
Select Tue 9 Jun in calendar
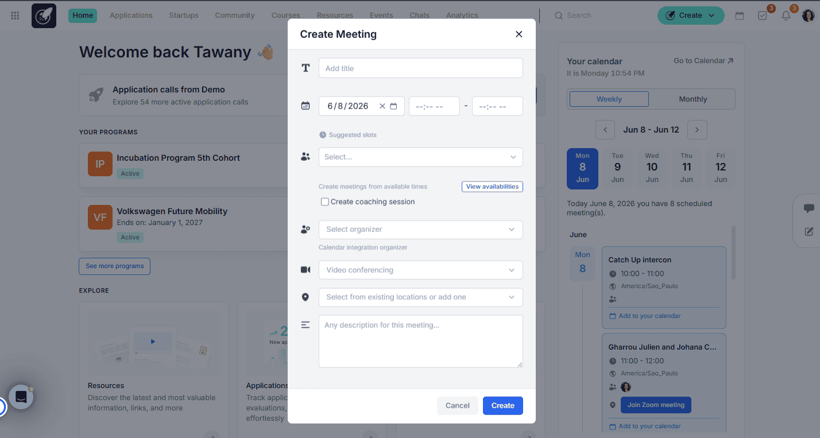[x=617, y=168]
